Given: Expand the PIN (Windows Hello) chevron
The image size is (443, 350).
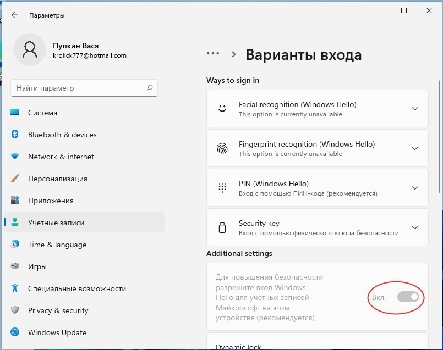Looking at the screenshot, I should [x=415, y=188].
